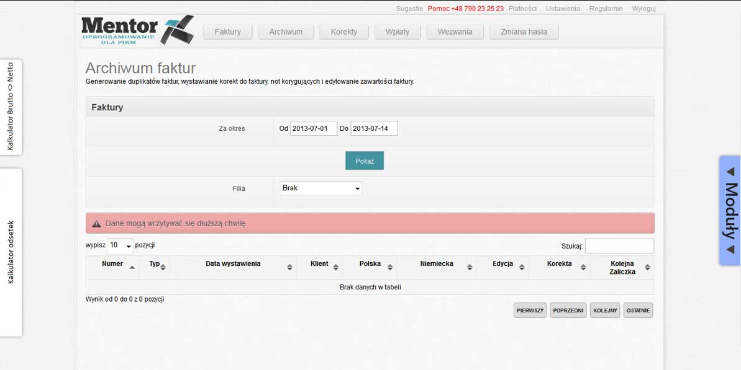Sort by Polska column arrows
The image size is (741, 370).
point(390,267)
